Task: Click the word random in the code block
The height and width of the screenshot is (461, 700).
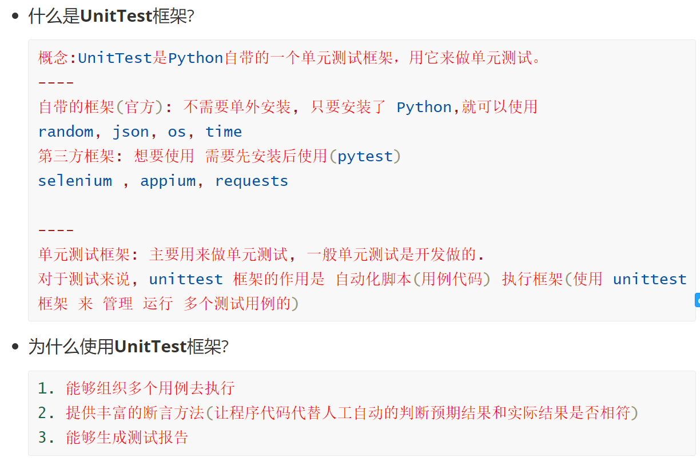Action: pyautogui.click(x=66, y=132)
